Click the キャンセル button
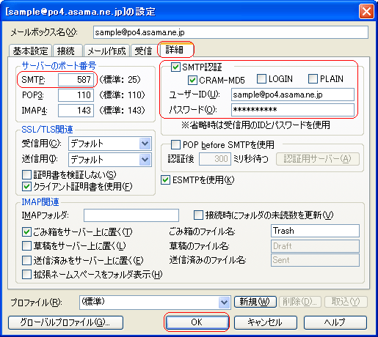This screenshot has height=337, width=378. point(266,322)
